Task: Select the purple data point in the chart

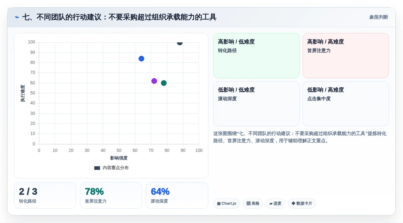Action: point(154,81)
